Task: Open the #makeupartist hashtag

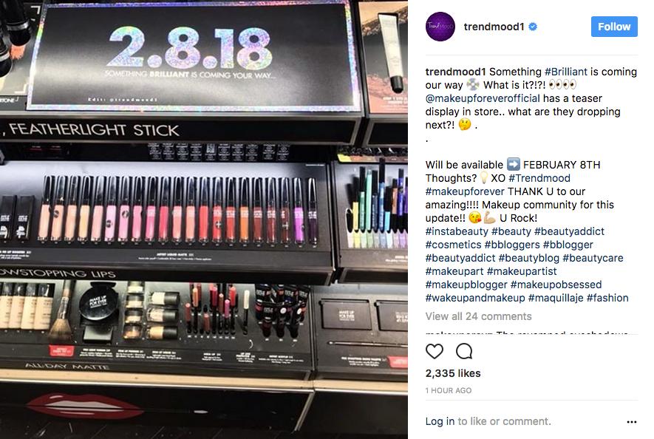Action: point(522,271)
